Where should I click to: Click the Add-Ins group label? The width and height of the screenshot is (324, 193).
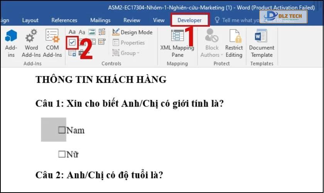(32, 64)
